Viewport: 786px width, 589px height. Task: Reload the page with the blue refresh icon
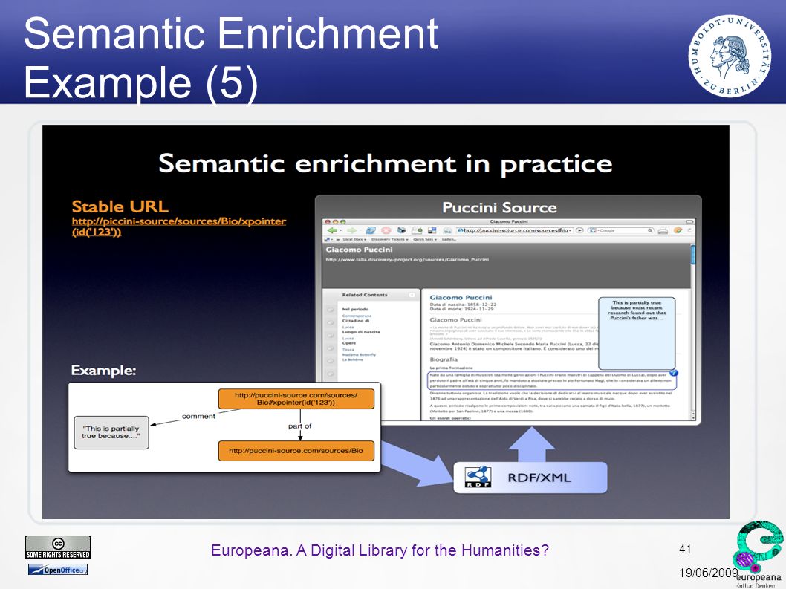click(x=371, y=230)
